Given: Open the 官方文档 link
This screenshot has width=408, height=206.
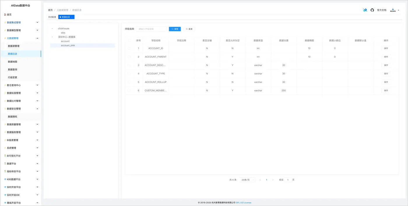Looking at the screenshot, I should pyautogui.click(x=381, y=10).
